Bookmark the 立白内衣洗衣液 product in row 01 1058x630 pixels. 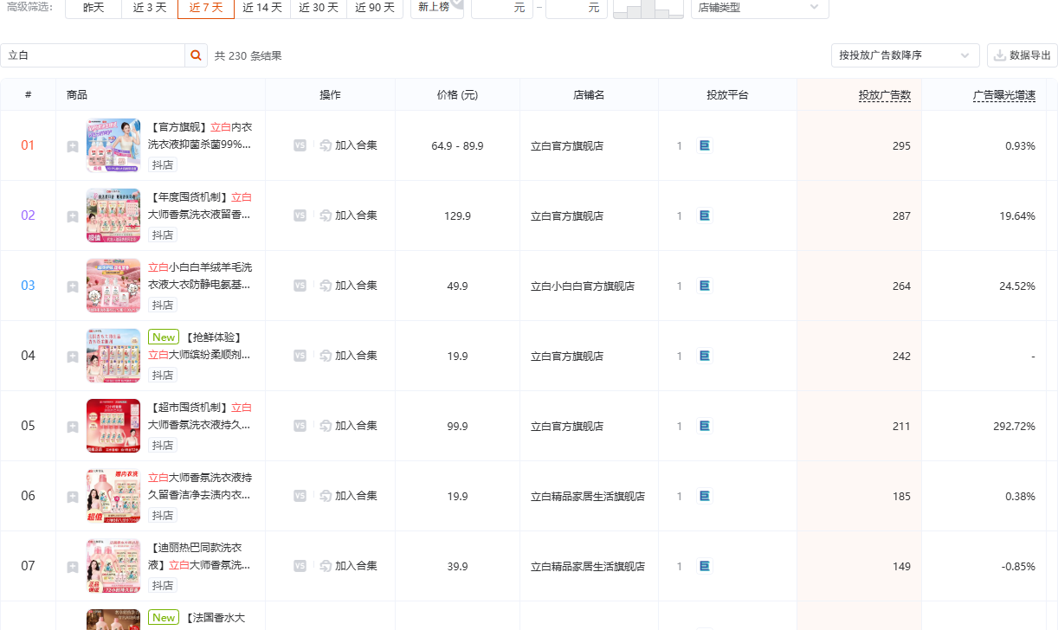[x=73, y=146]
